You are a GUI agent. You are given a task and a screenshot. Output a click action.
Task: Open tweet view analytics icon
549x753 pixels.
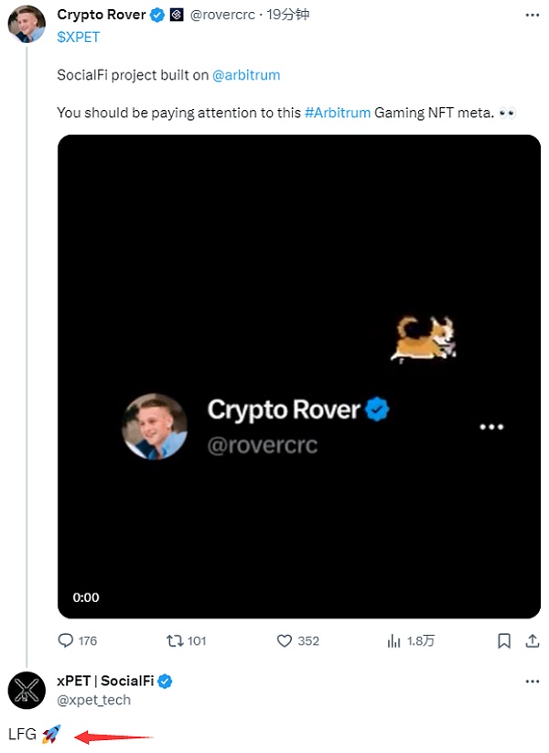click(x=395, y=640)
